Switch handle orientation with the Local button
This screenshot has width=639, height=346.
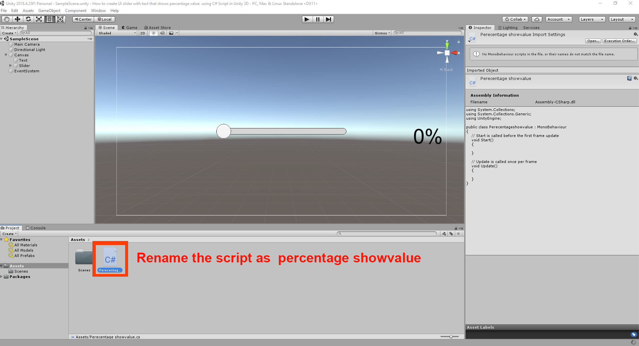(104, 19)
